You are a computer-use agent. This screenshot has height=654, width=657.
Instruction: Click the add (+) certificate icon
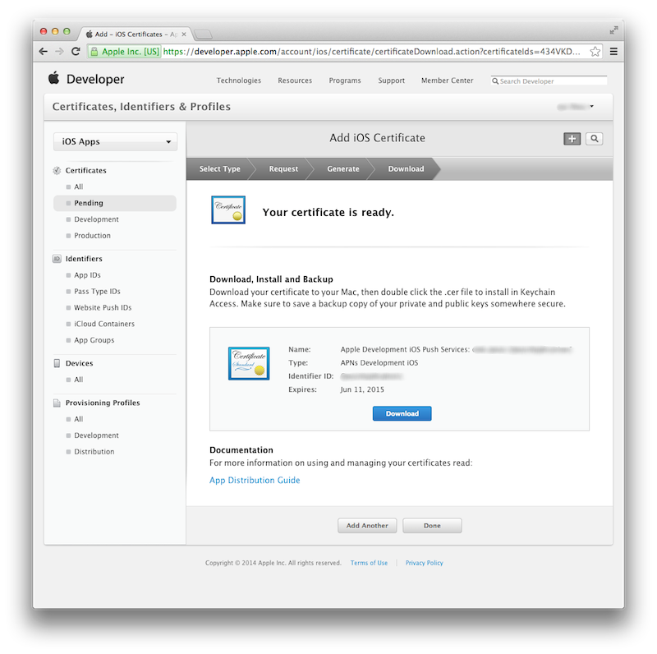coord(572,138)
